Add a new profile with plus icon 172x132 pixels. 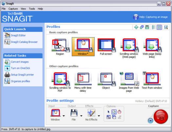pyautogui.click(x=136, y=27)
